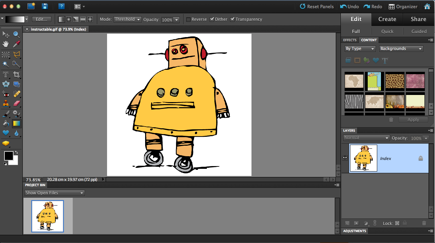Select the leopard print background thumbnail
The width and height of the screenshot is (435, 243).
[395, 81]
